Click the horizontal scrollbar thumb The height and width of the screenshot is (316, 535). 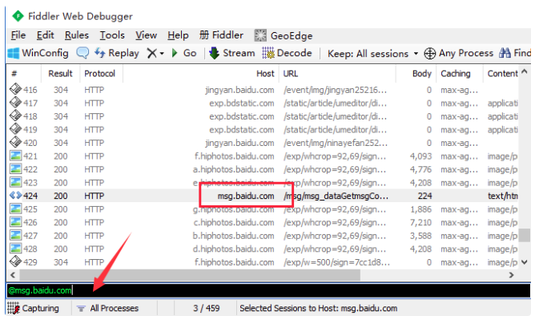click(190, 275)
